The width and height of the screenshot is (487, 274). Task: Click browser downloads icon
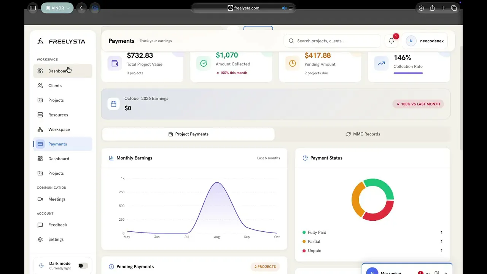(421, 8)
